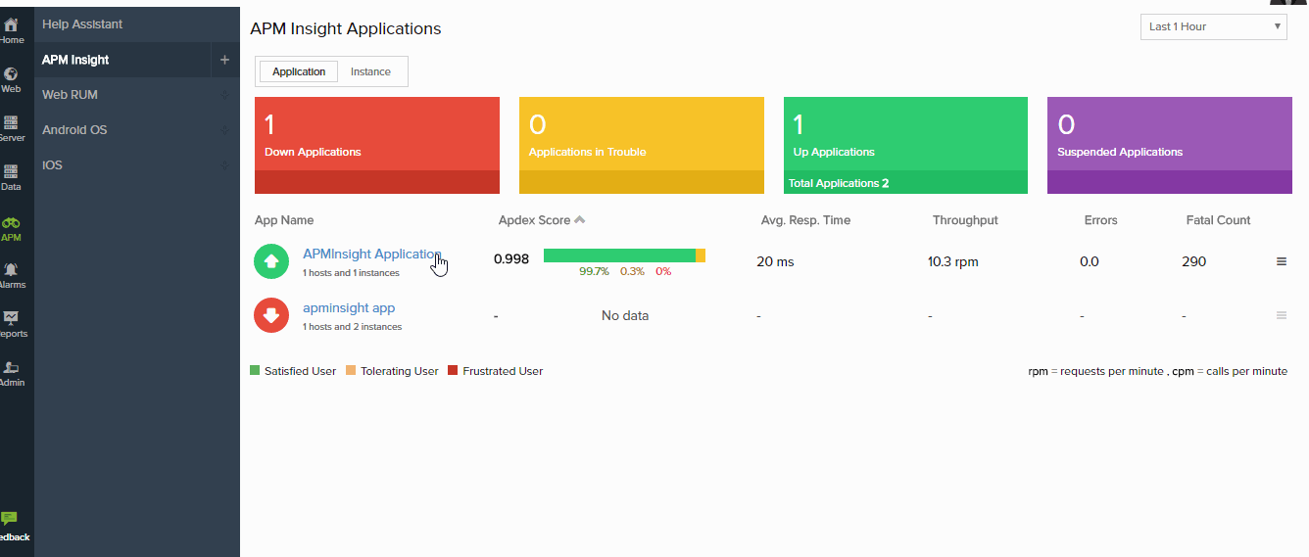Open the Last 1 Hour time dropdown

tap(1213, 26)
